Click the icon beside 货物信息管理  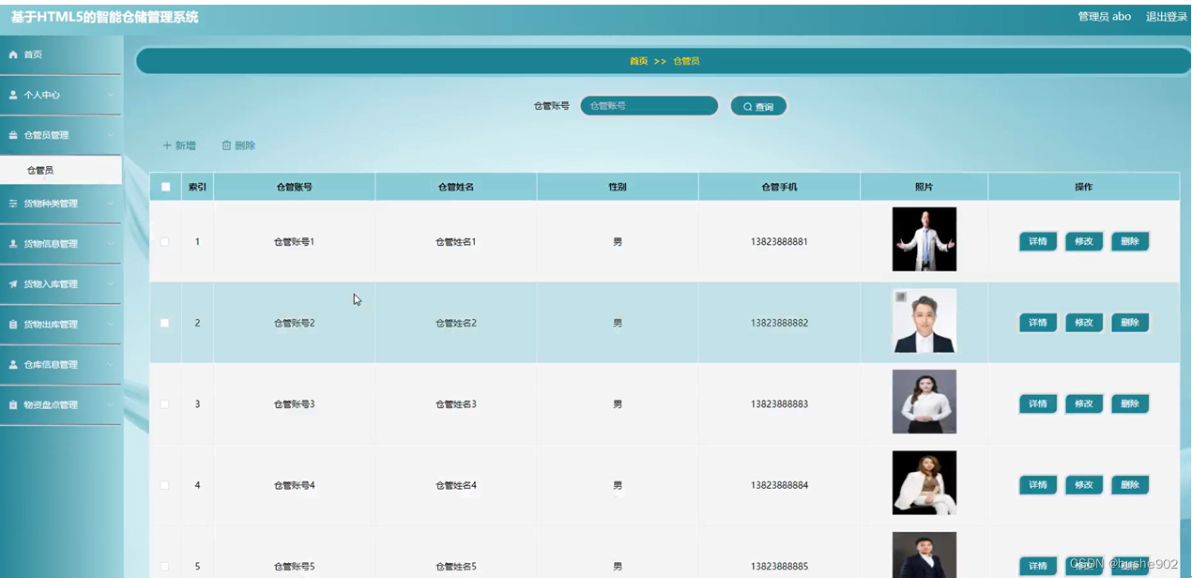coord(13,244)
